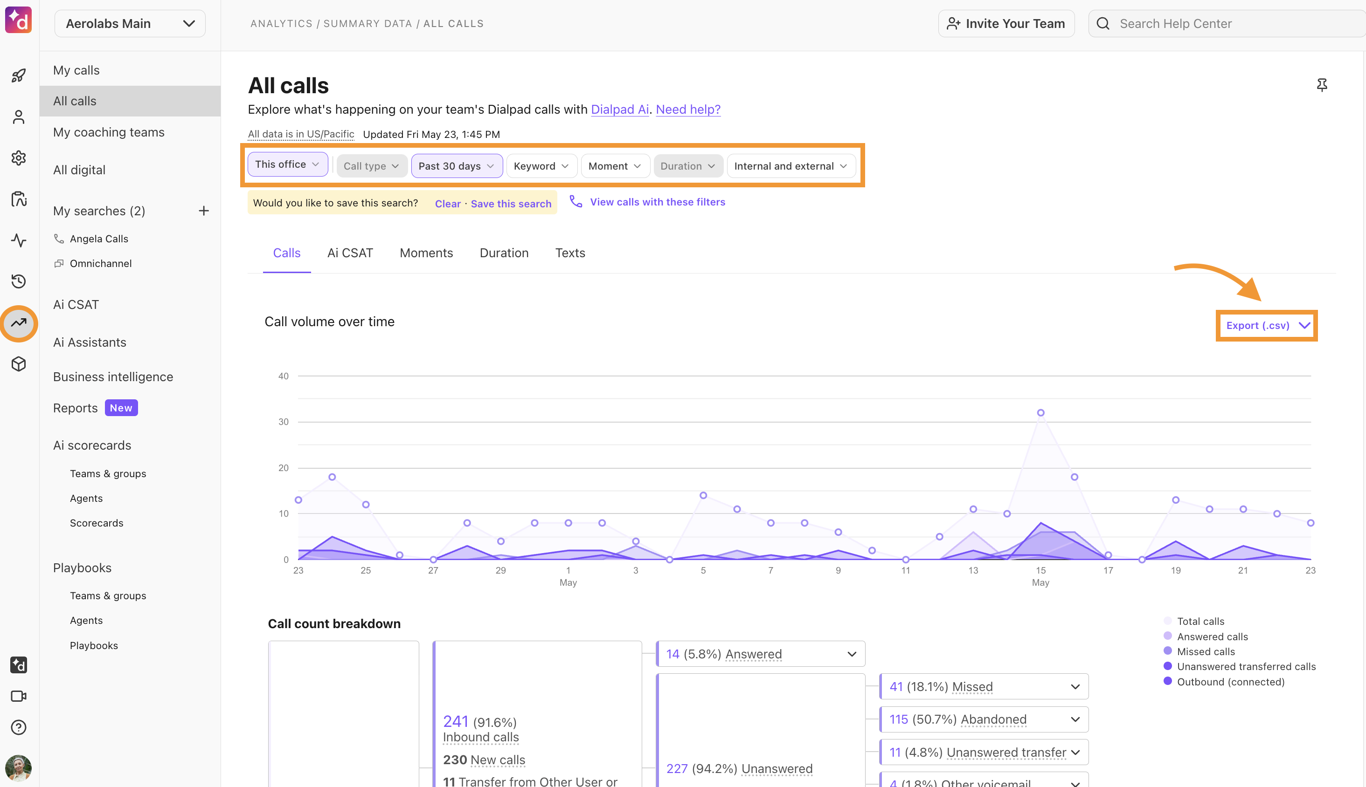Switch to the Ai CSAT tab
This screenshot has height=787, width=1366.
coord(350,253)
